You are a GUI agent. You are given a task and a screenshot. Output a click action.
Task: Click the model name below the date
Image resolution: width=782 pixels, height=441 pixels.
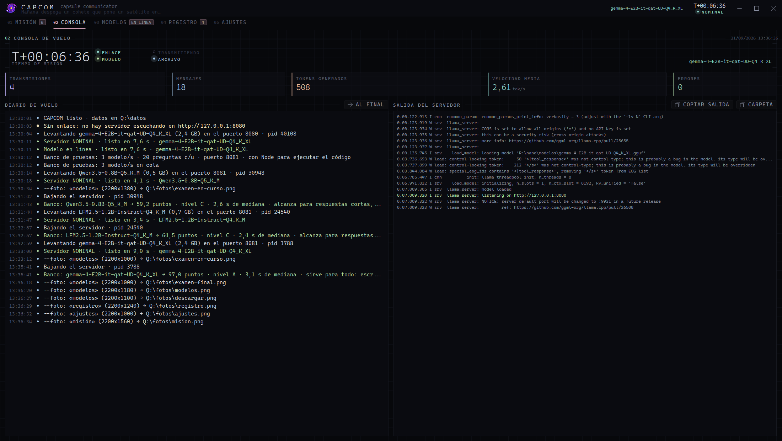pyautogui.click(x=730, y=62)
